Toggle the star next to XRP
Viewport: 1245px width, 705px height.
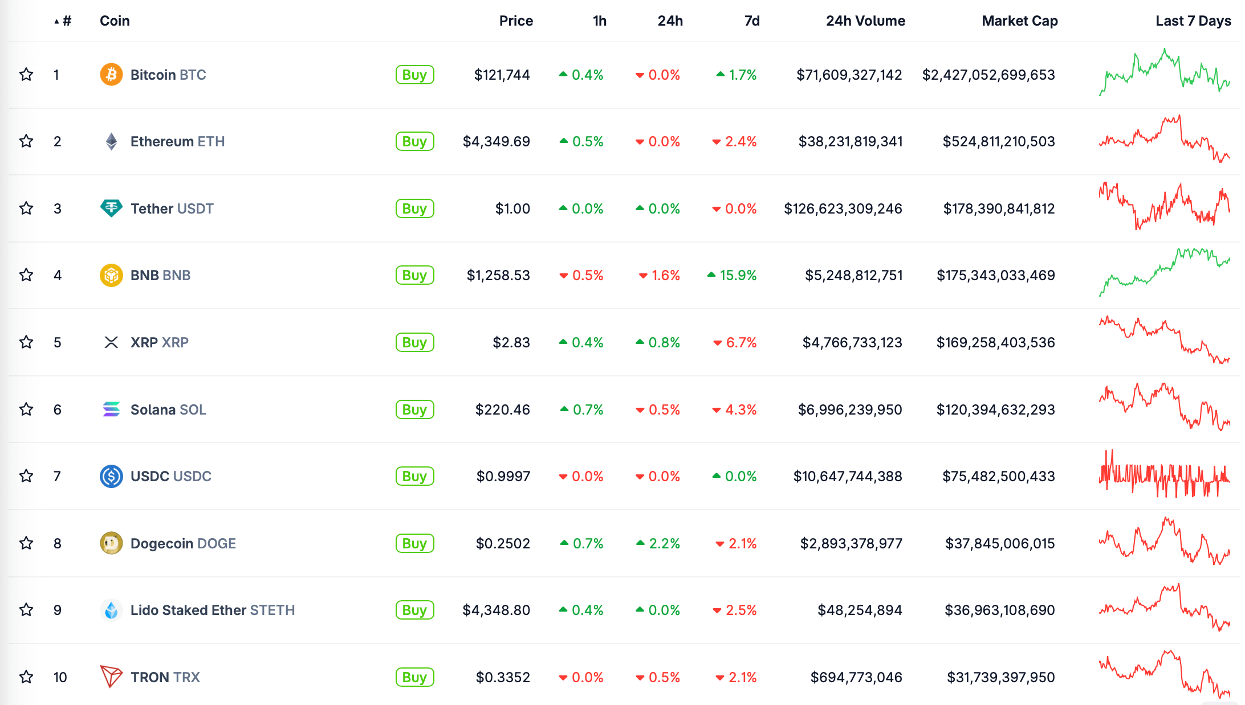26,342
